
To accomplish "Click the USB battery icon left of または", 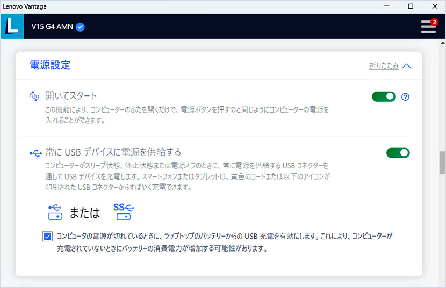I will pyautogui.click(x=55, y=212).
